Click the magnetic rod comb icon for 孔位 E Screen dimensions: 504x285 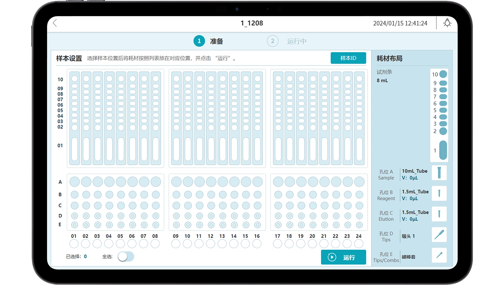[439, 255]
